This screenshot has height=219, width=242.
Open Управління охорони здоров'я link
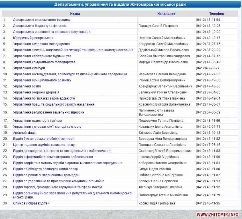click(36, 92)
